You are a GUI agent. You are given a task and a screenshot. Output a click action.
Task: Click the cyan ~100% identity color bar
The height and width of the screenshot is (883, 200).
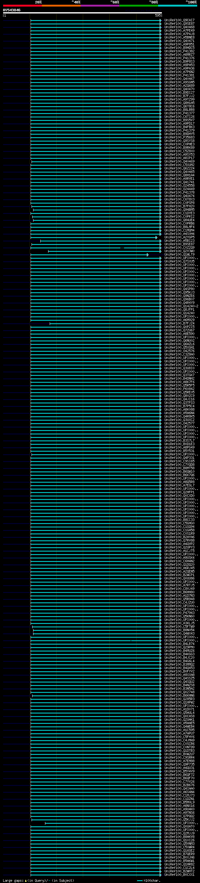(x=177, y=6)
